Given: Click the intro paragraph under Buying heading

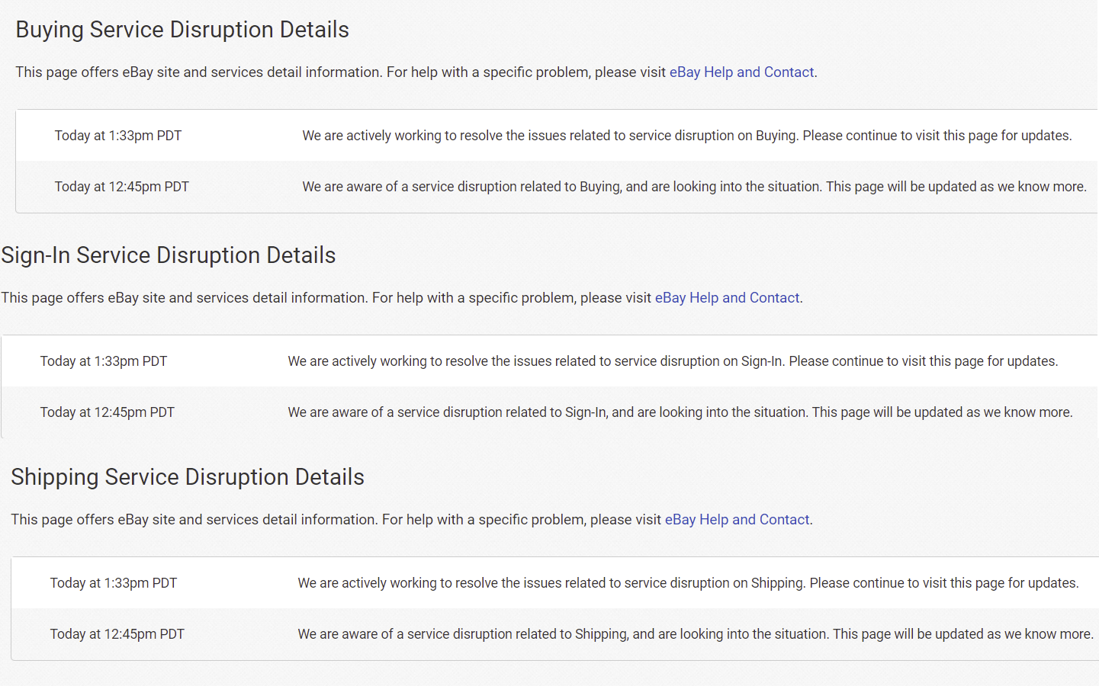Looking at the screenshot, I should pos(416,72).
